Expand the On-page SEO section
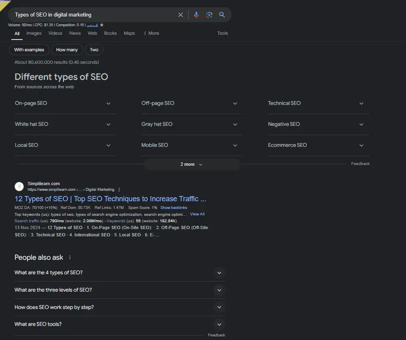406x340 pixels. point(65,103)
